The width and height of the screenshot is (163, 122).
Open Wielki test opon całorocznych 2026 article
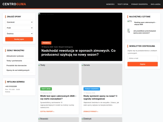click(x=58, y=97)
